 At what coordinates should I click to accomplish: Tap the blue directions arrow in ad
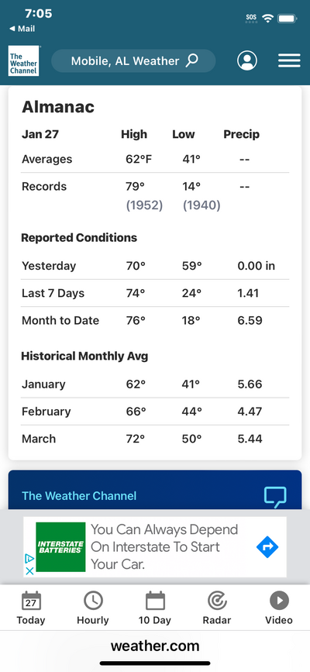click(267, 547)
